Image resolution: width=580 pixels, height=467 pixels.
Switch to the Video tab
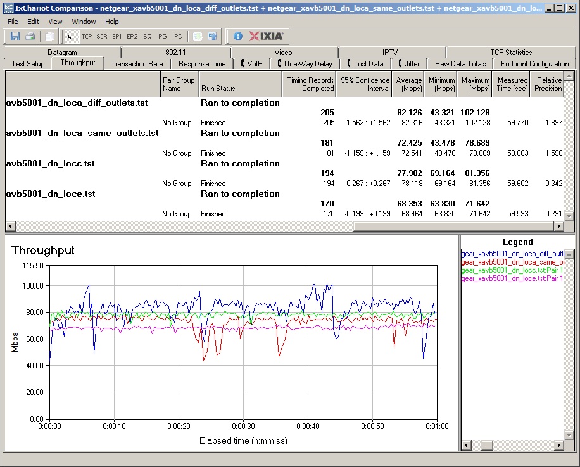(283, 52)
